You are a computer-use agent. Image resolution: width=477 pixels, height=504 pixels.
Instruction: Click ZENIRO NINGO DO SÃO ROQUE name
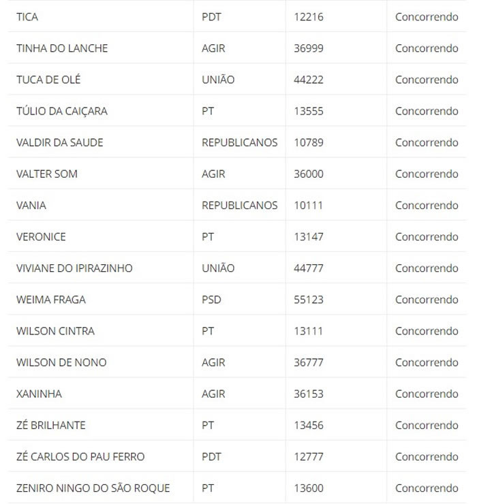click(93, 488)
